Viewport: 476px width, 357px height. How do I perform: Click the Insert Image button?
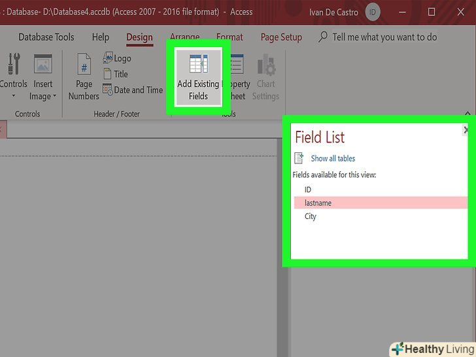tap(42, 76)
